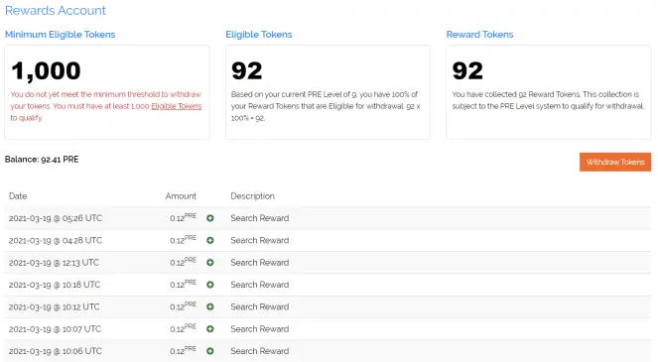
Task: Click the green plus icon for 10:07 UTC row
Action: [210, 329]
